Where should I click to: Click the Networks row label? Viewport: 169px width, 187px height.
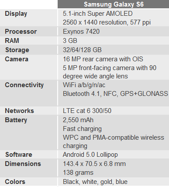(19, 111)
